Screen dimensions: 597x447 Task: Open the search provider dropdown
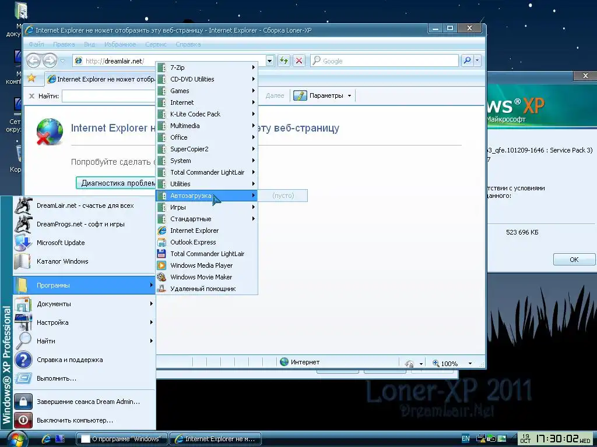477,61
